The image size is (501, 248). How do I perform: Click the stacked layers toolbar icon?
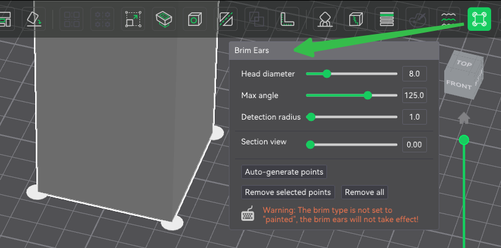pos(387,19)
